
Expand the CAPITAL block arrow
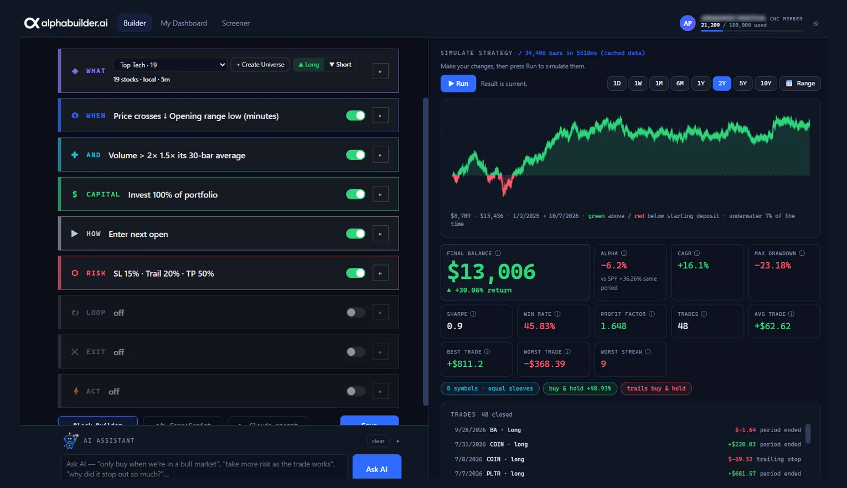pyautogui.click(x=380, y=194)
